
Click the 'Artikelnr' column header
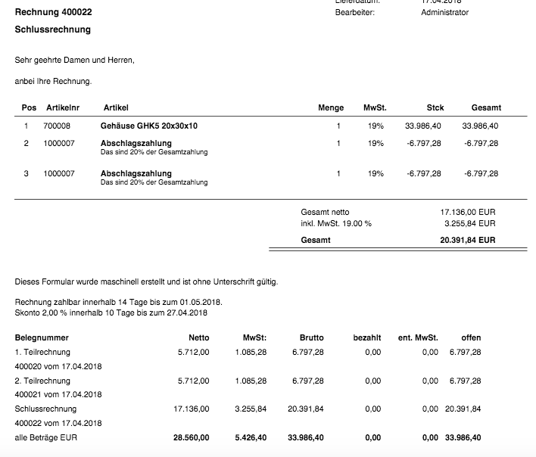[x=63, y=108]
